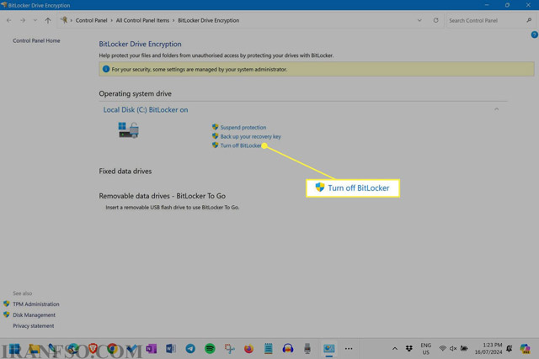
Task: Expand the address bar history dropdown
Action: [x=419, y=20]
